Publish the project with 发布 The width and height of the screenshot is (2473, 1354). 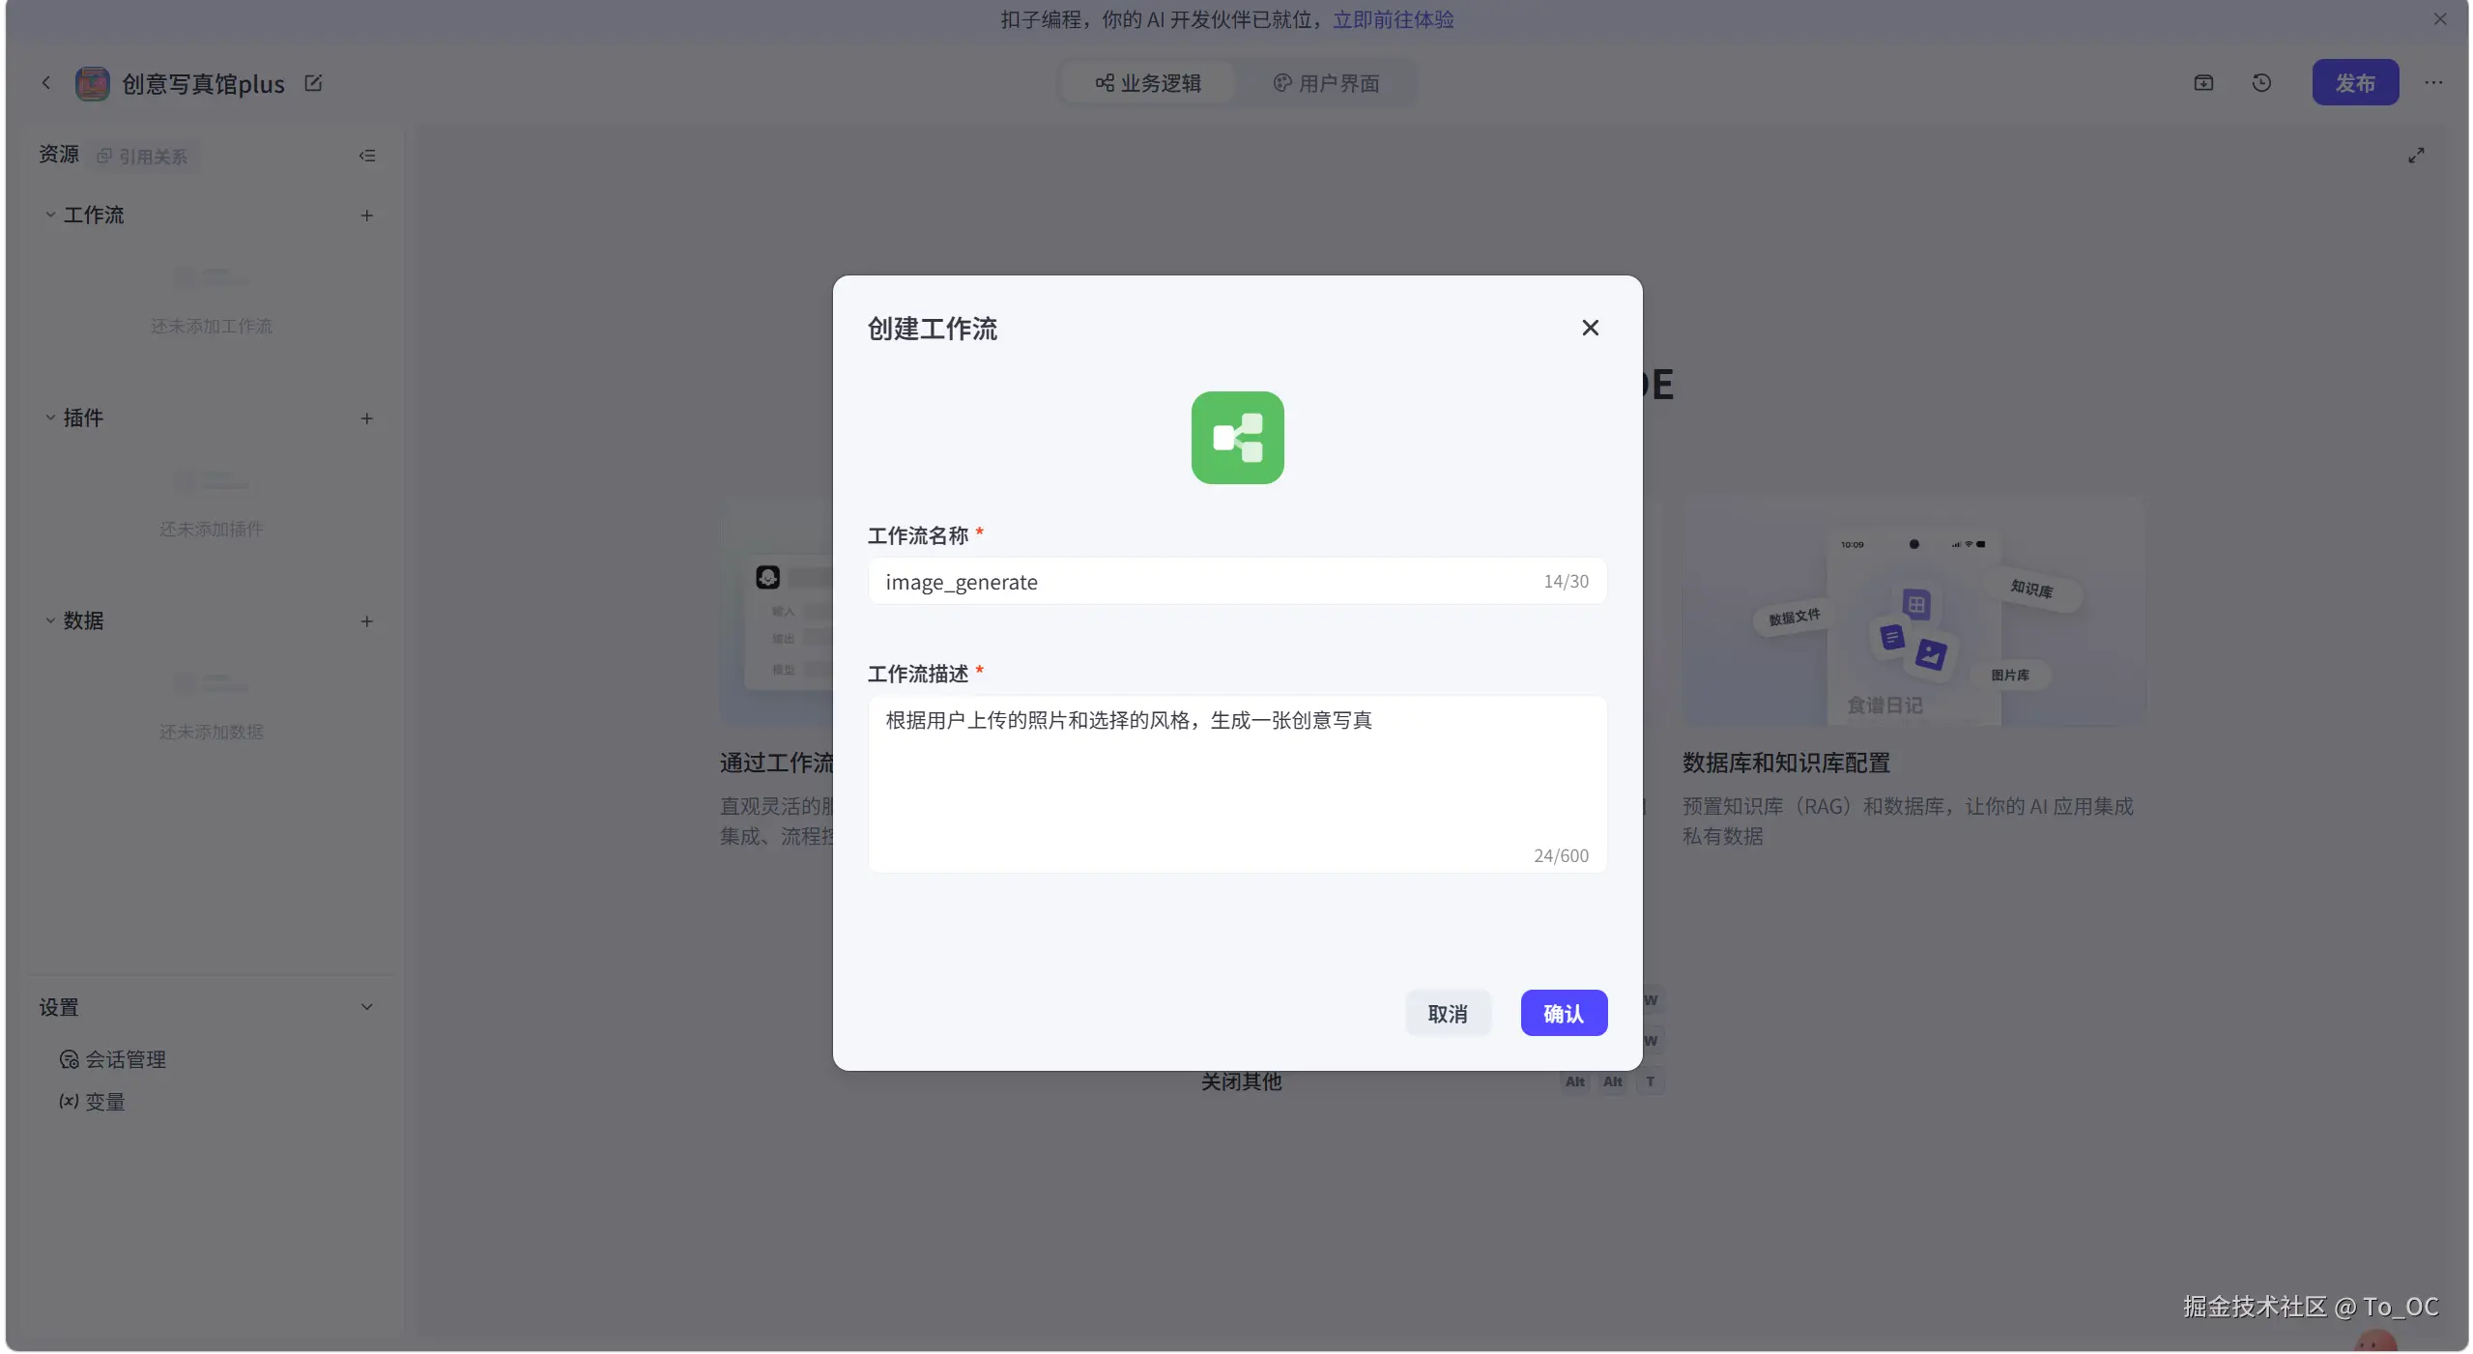2354,83
